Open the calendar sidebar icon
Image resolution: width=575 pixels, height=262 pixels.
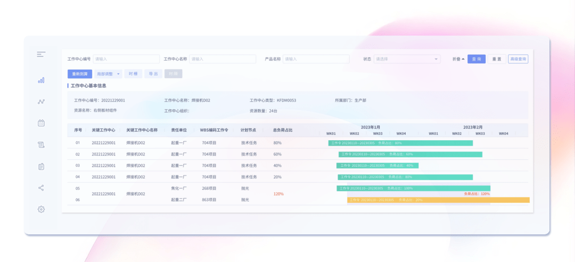click(41, 123)
